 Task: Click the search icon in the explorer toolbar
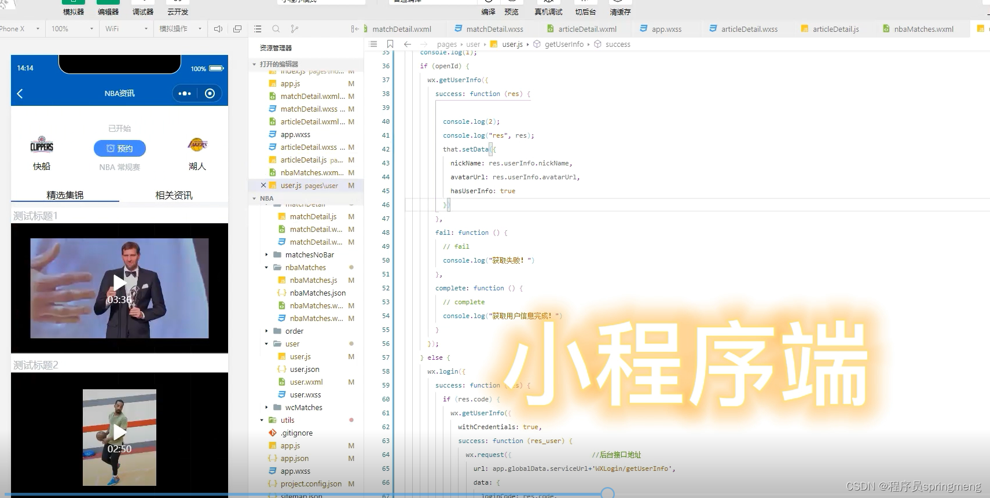[x=276, y=29]
